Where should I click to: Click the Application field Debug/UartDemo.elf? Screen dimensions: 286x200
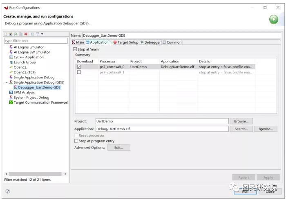pos(162,129)
